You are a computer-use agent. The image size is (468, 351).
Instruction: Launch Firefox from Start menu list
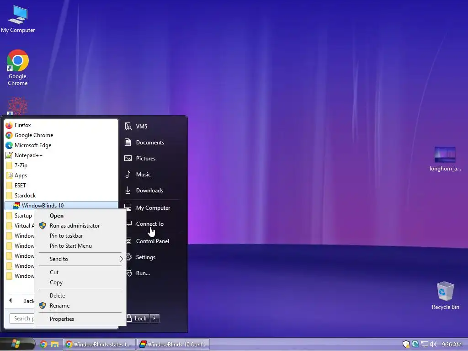[61, 125]
